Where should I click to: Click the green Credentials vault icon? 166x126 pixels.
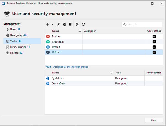pos(48,42)
